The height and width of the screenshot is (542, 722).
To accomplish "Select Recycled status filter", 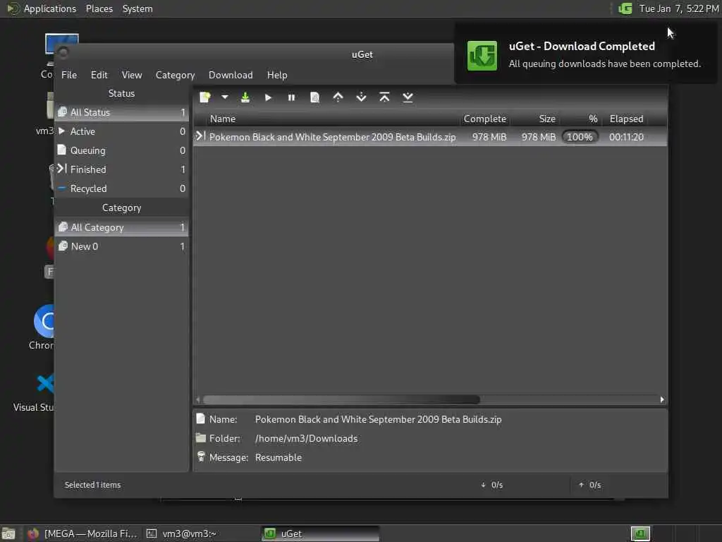I will click(121, 188).
